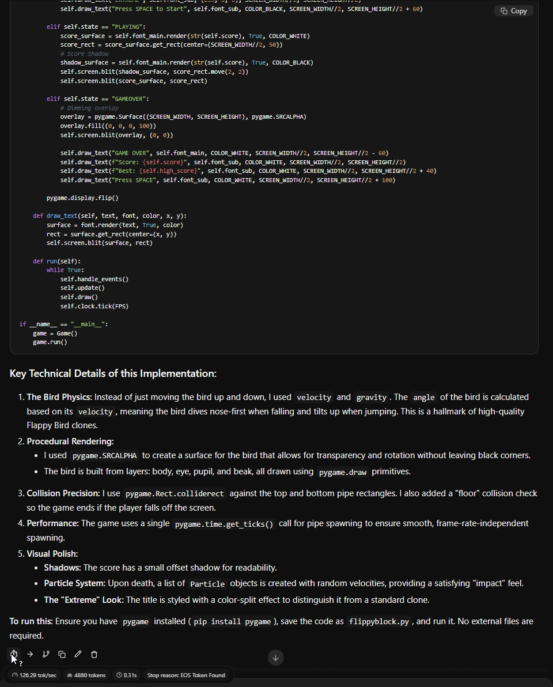Click the 0.31s time stat chip

coord(126,675)
